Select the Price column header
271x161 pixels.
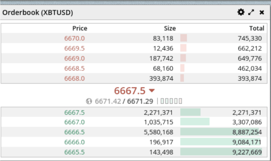pyautogui.click(x=80, y=28)
